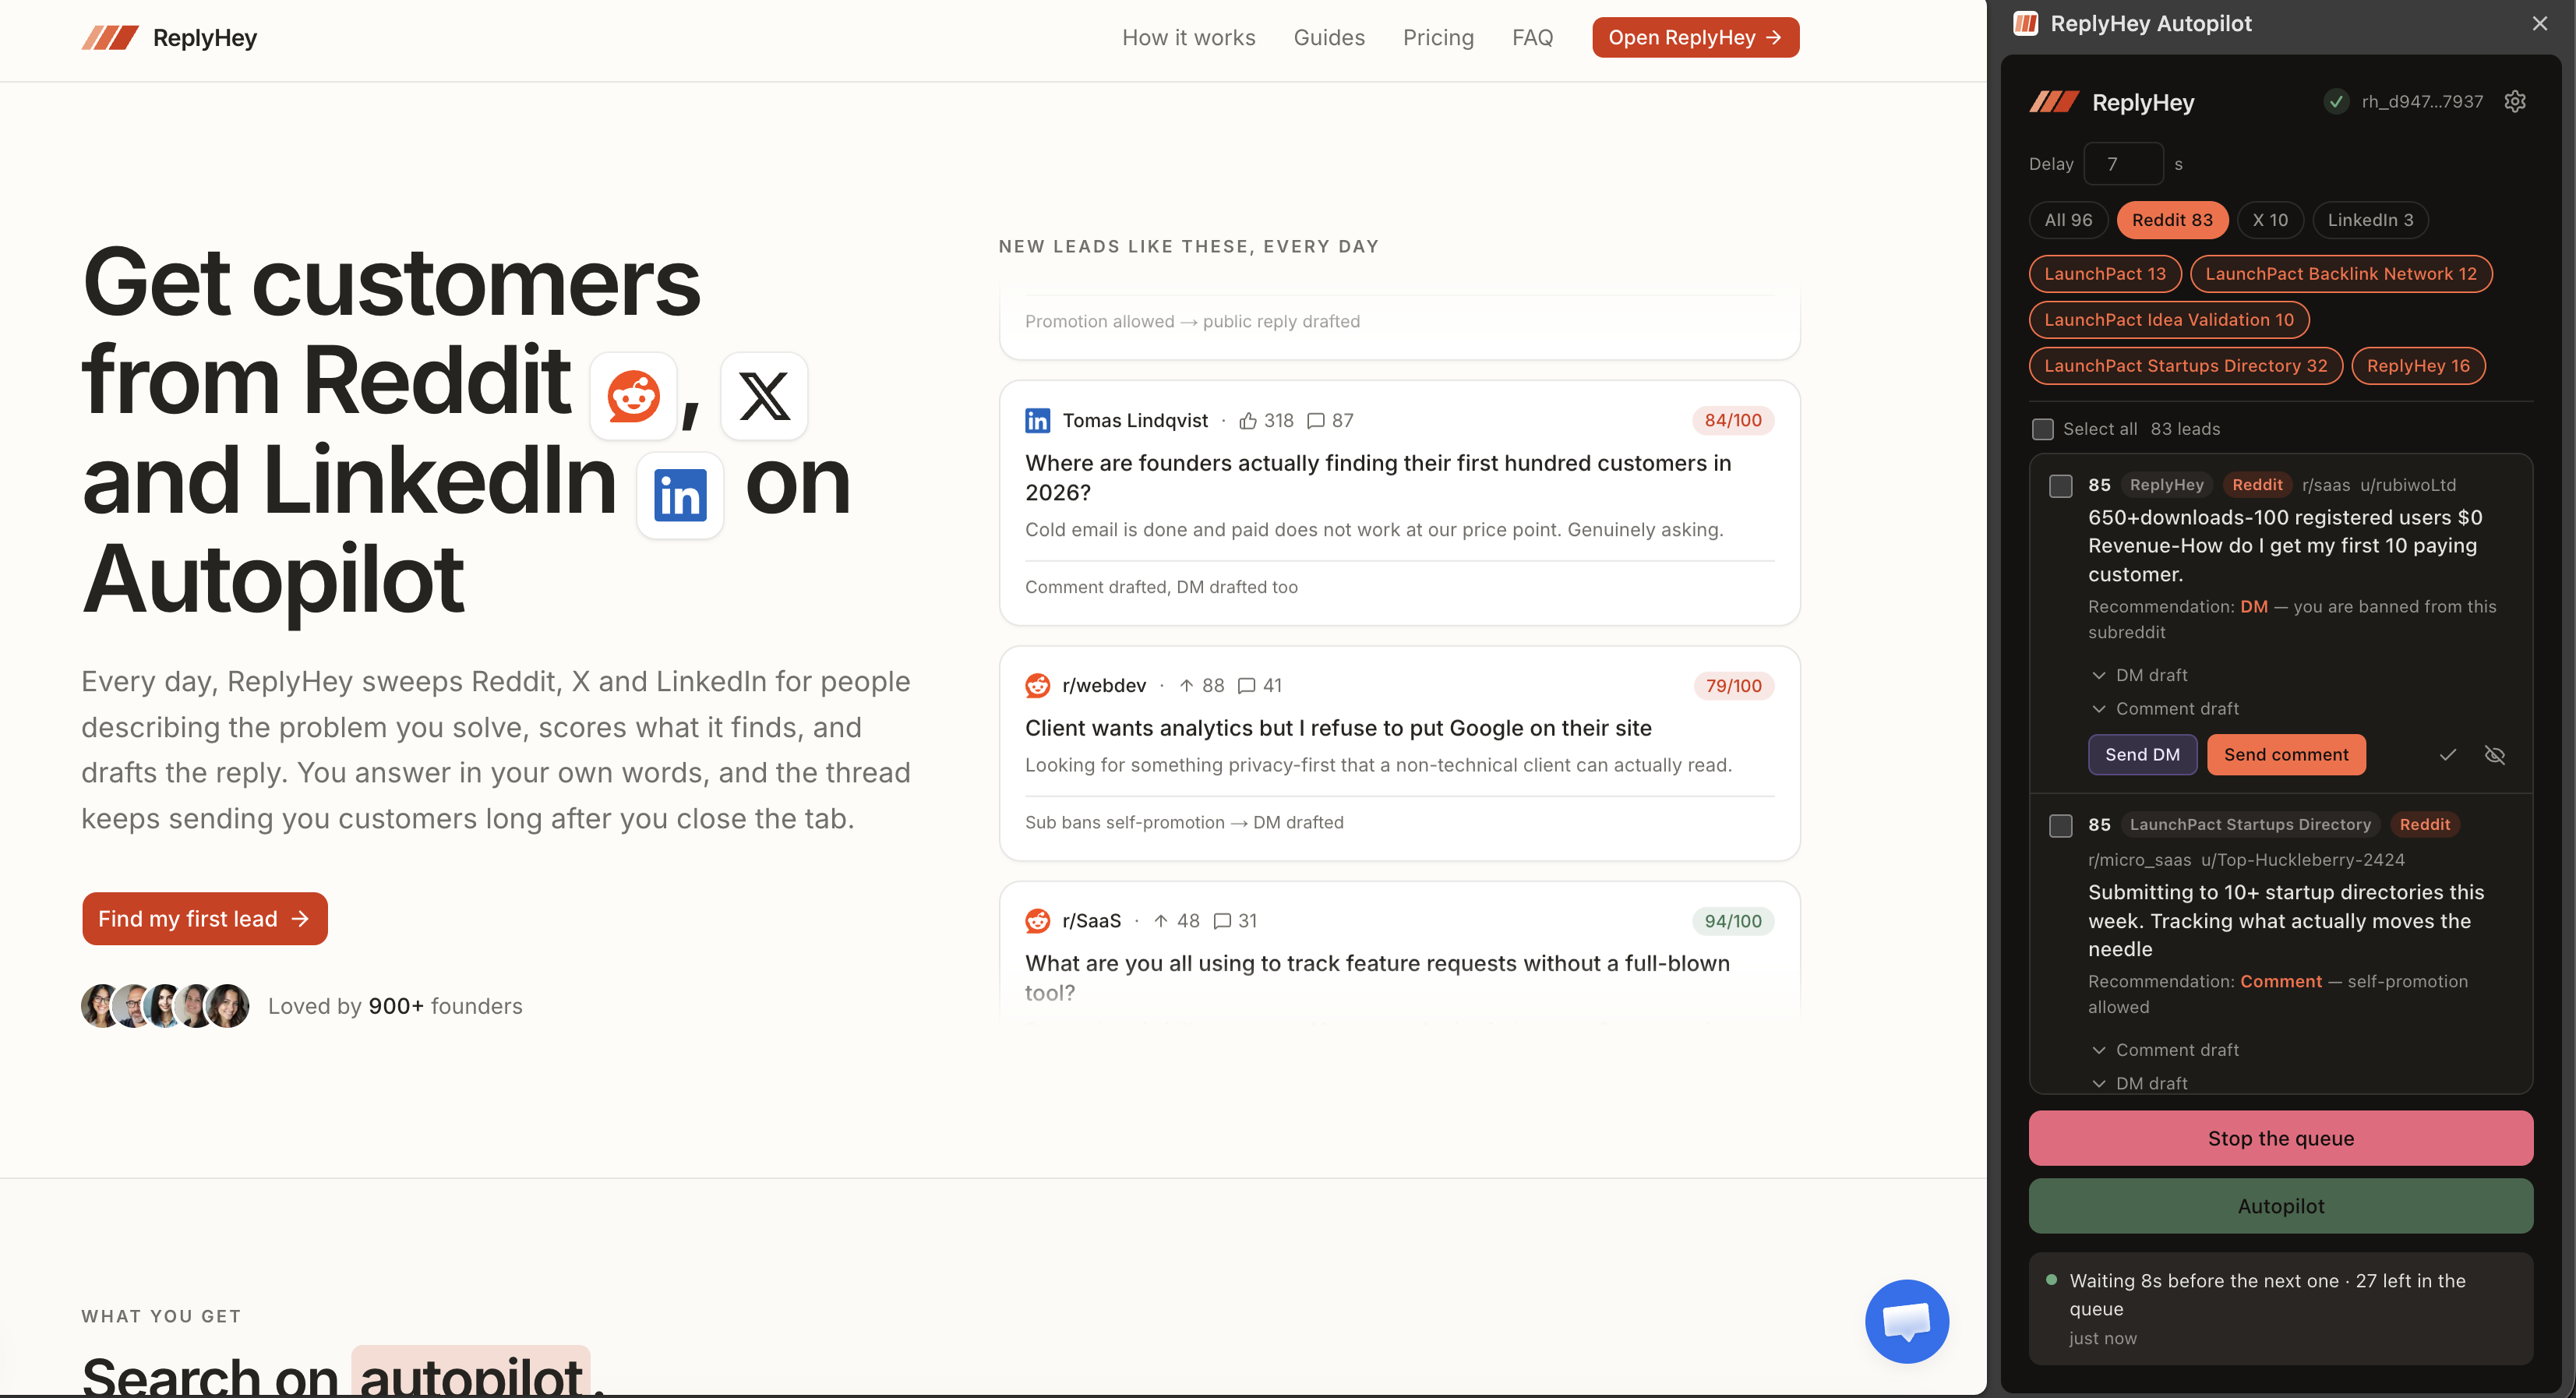Open the 'Client wants analytics' lead title
This screenshot has height=1398, width=2576.
(x=1338, y=729)
